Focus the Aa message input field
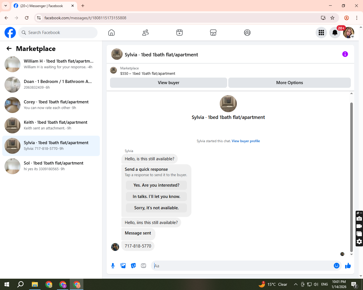The image size is (363, 290). tap(242, 266)
